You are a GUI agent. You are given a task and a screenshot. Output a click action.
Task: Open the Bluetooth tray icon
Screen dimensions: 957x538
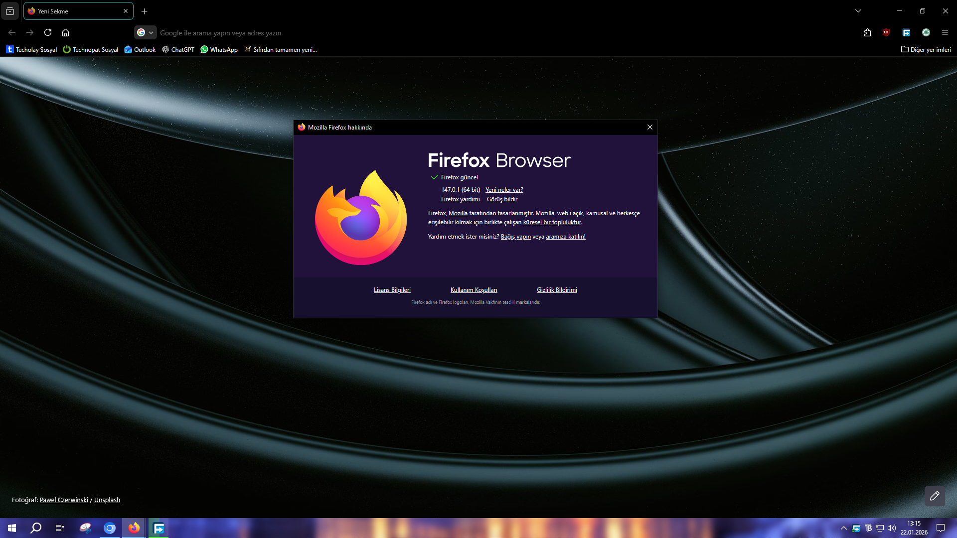click(x=868, y=528)
